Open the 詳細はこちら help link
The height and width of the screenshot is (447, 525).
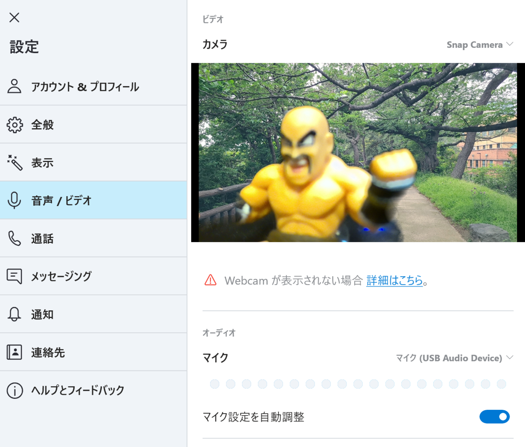click(x=393, y=280)
